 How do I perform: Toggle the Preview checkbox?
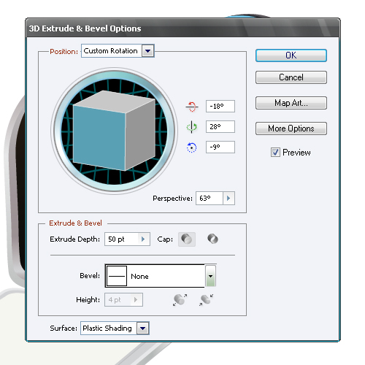(275, 153)
